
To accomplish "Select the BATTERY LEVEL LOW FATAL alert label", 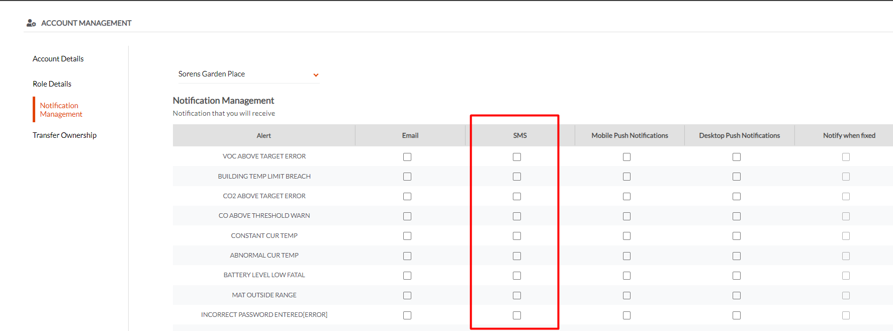I will point(264,275).
